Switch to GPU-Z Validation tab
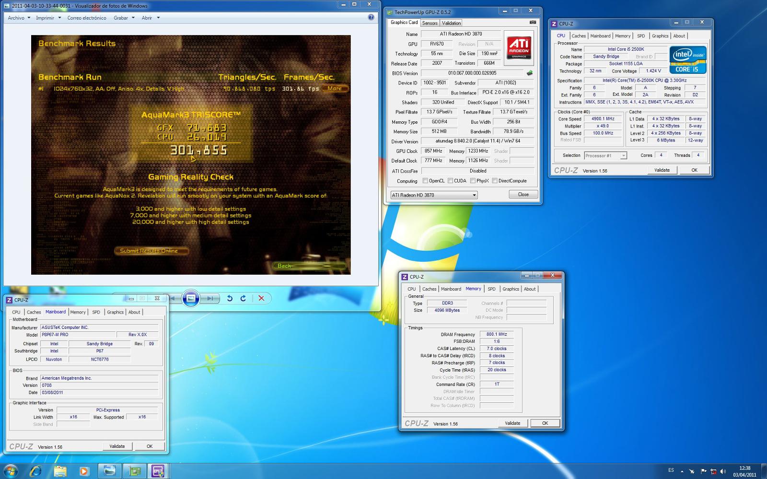Viewport: 767px width, 479px height. (x=451, y=23)
